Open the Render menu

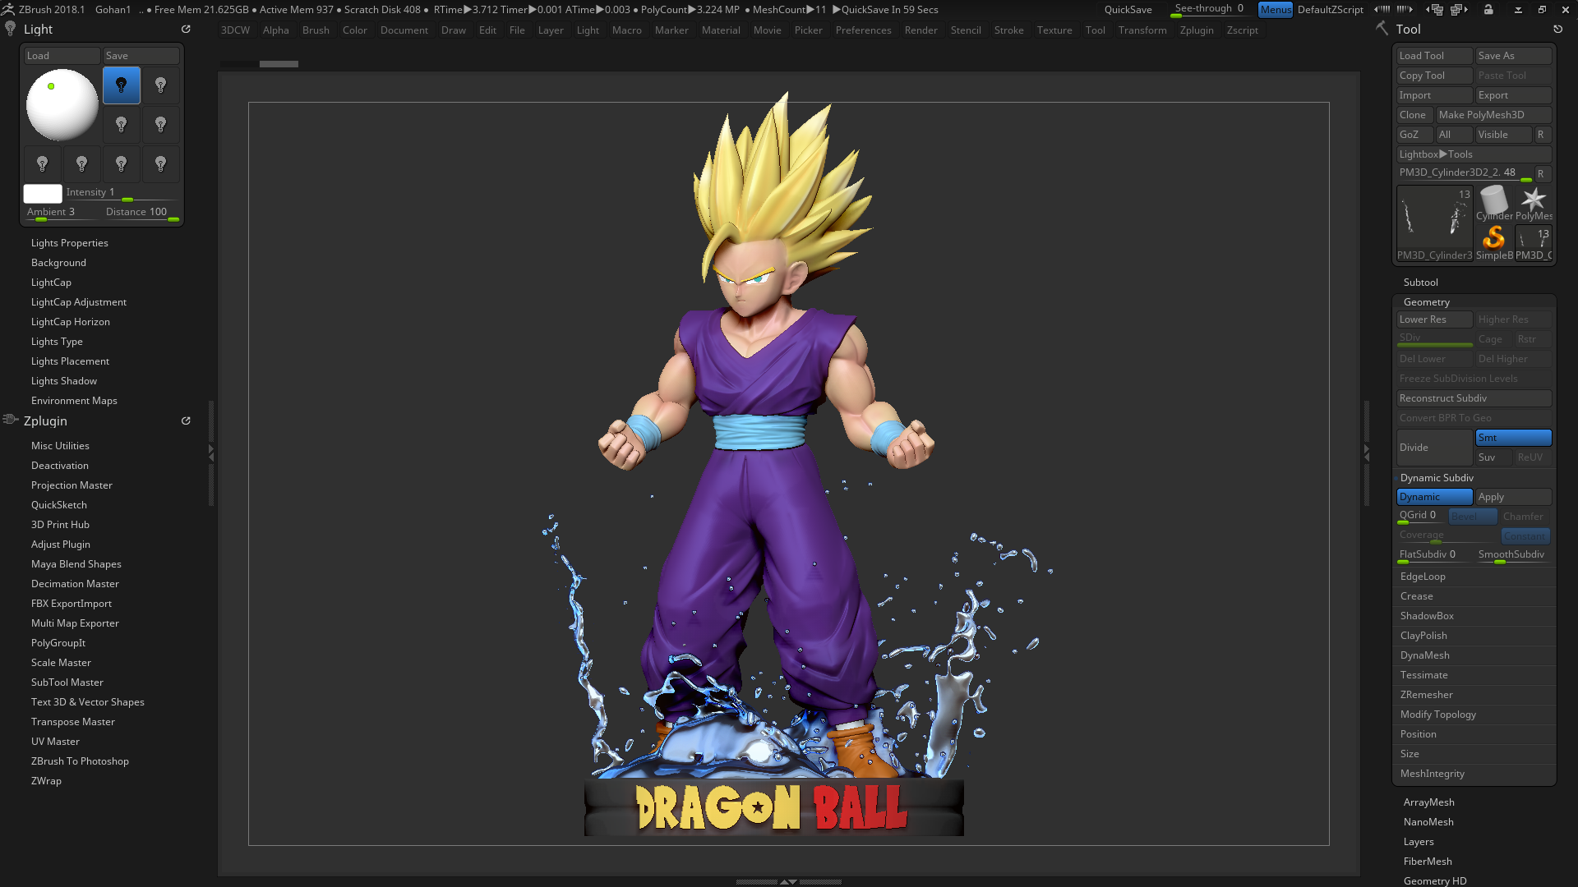[x=920, y=30]
